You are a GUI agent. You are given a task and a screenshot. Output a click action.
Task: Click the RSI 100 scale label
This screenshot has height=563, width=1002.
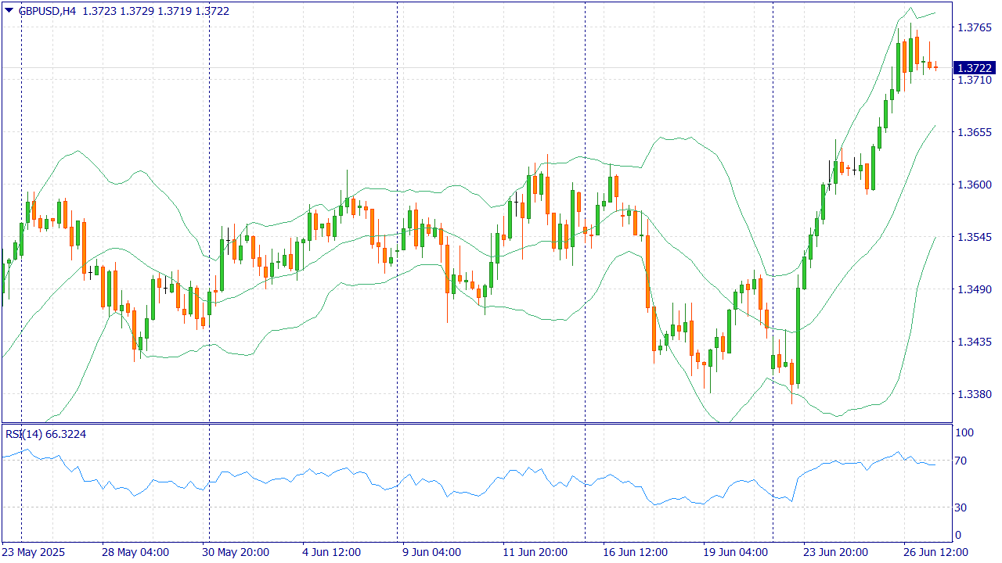pyautogui.click(x=964, y=432)
